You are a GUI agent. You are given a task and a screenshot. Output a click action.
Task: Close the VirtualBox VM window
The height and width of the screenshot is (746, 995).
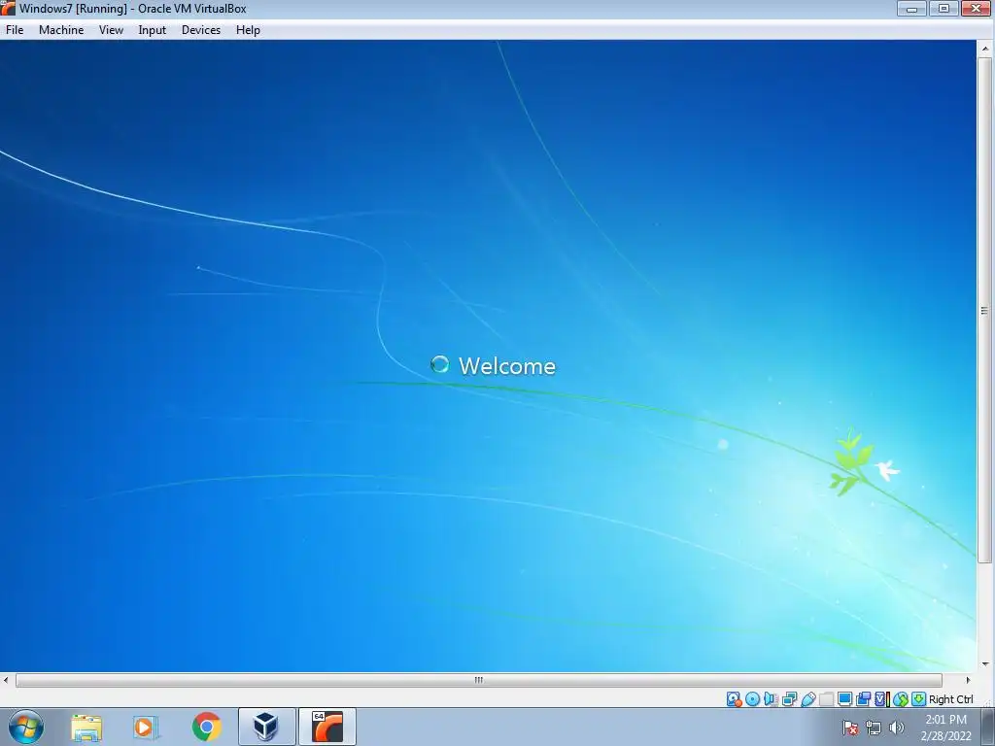[977, 8]
